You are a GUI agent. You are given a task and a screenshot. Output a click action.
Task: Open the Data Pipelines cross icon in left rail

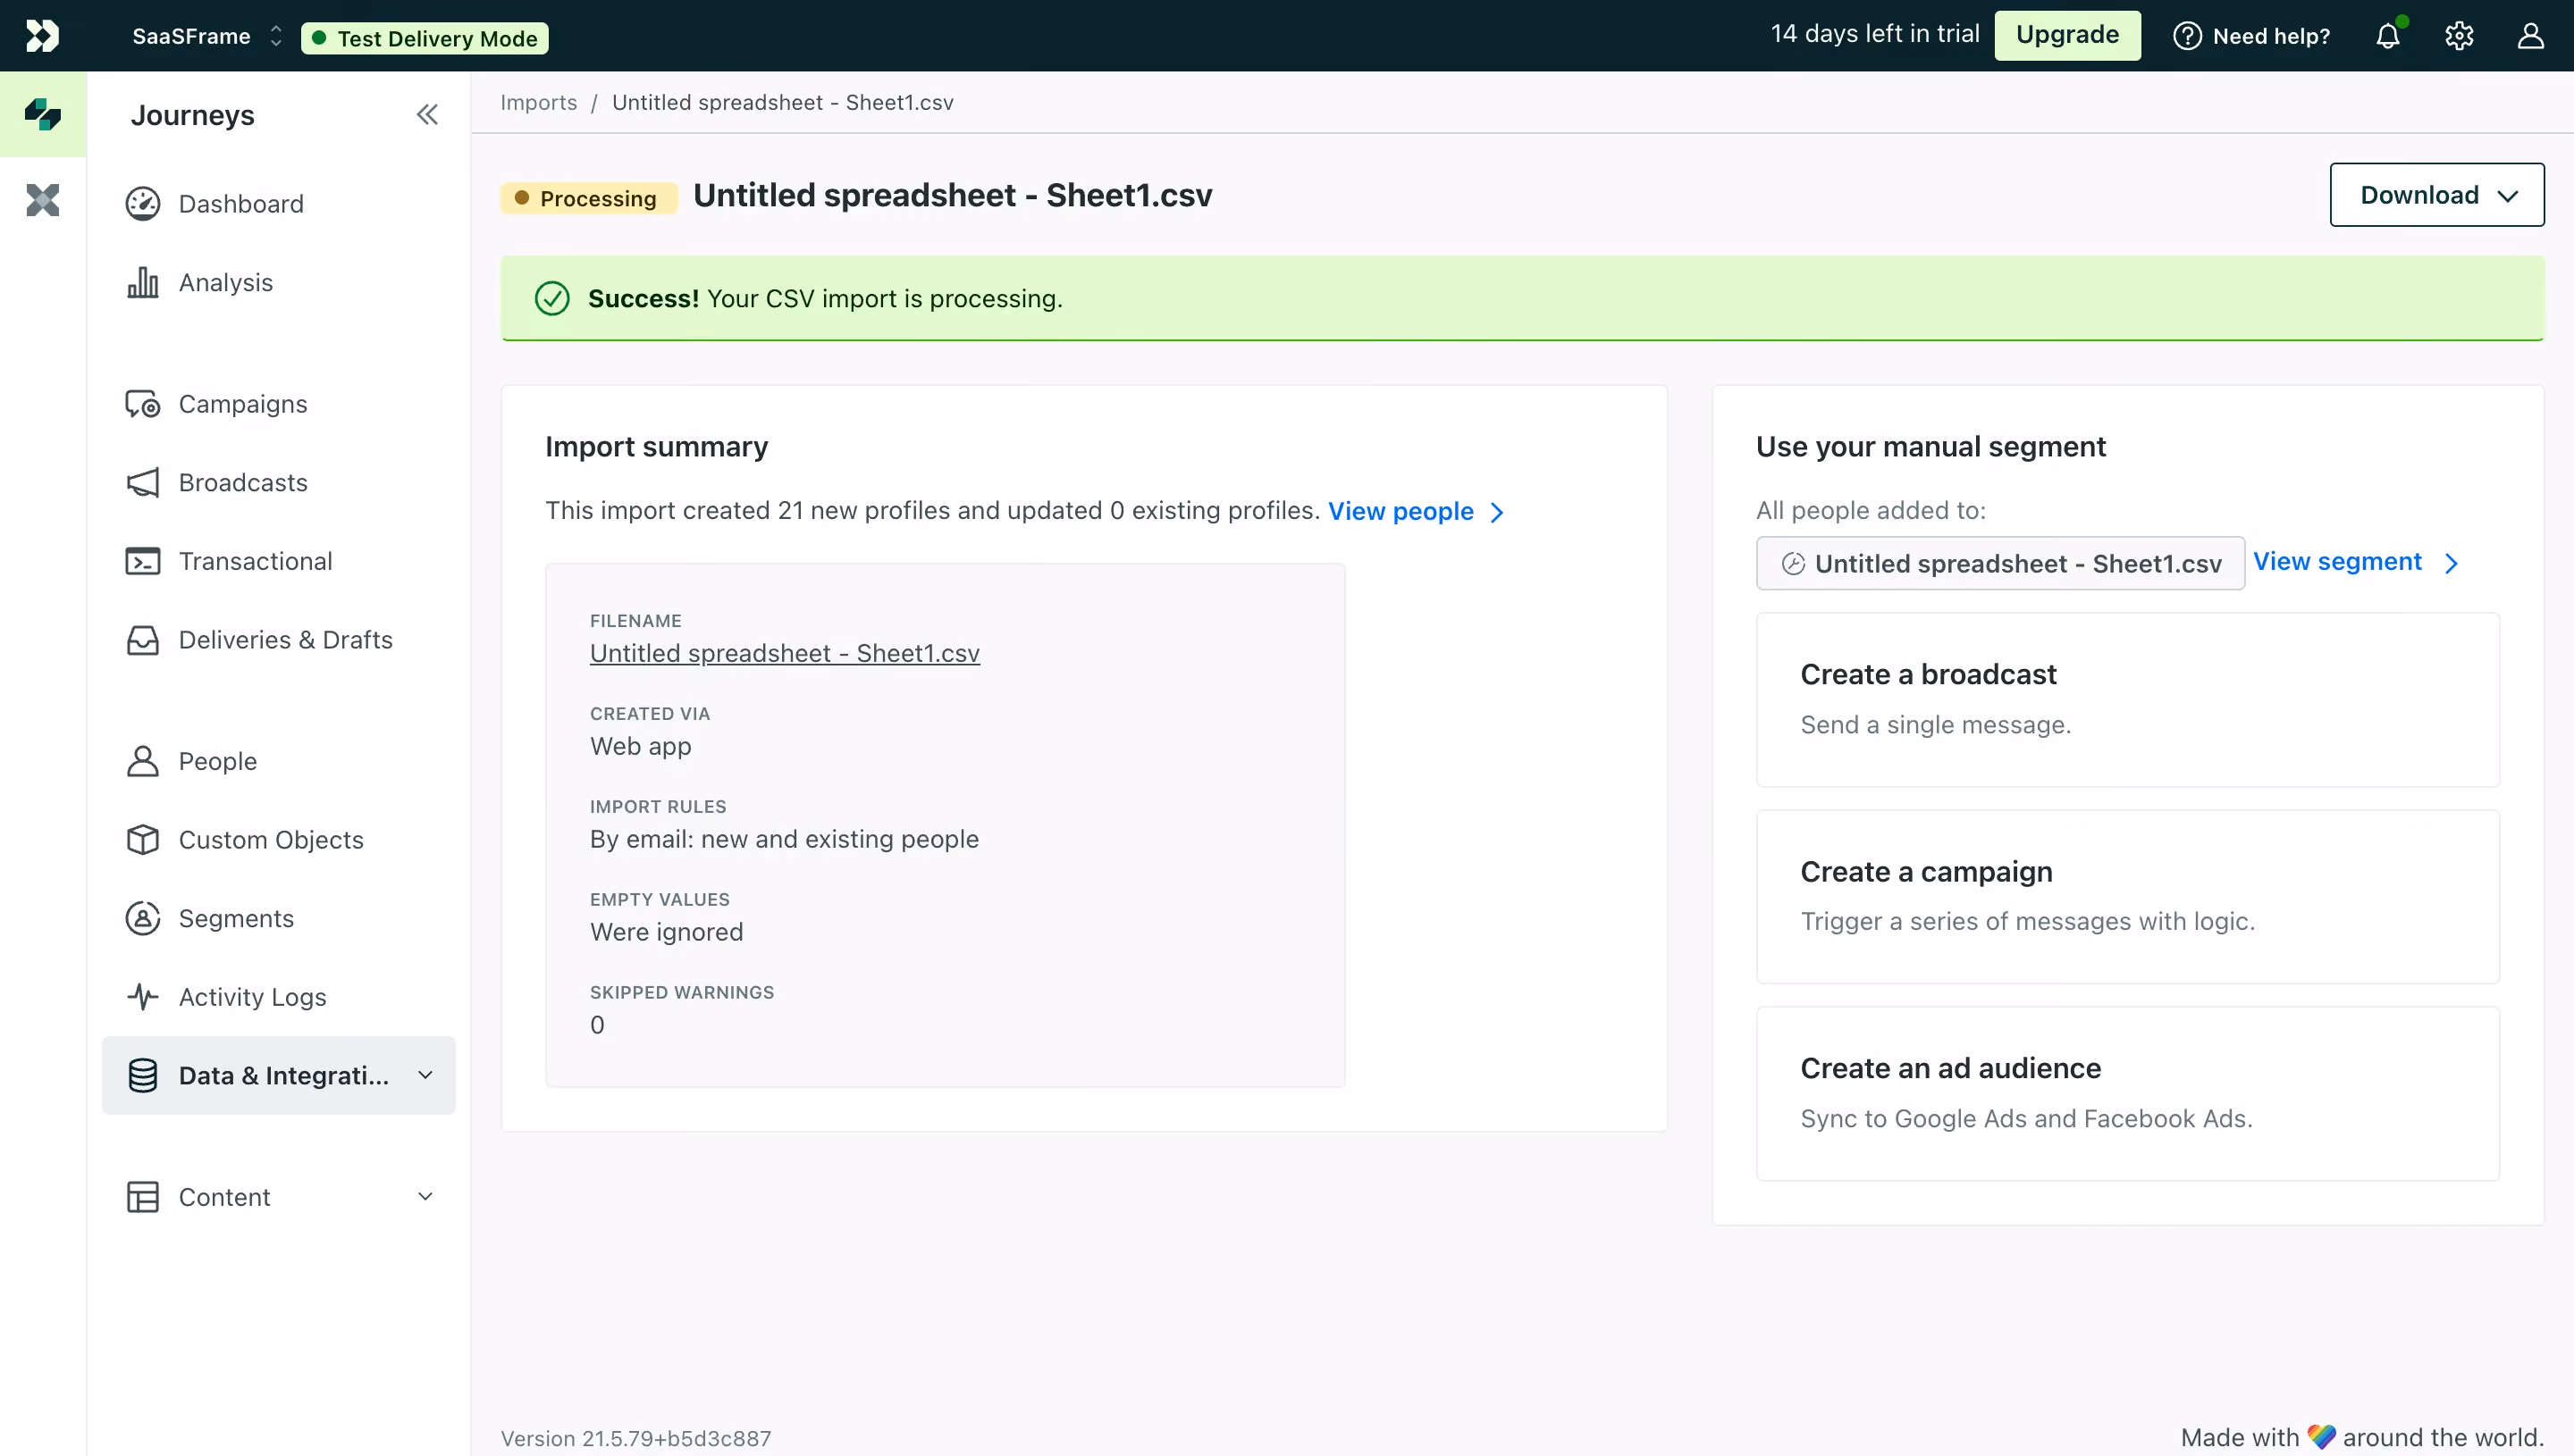click(43, 200)
